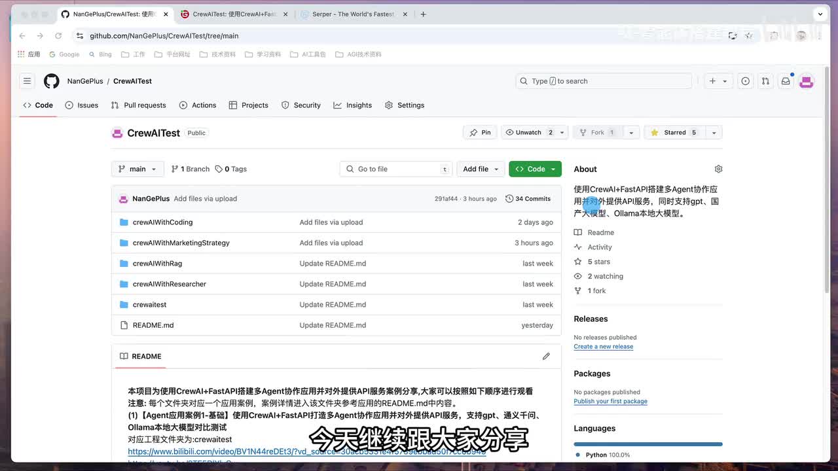Expand the Fork options dropdown arrow
838x471 pixels.
(631, 133)
